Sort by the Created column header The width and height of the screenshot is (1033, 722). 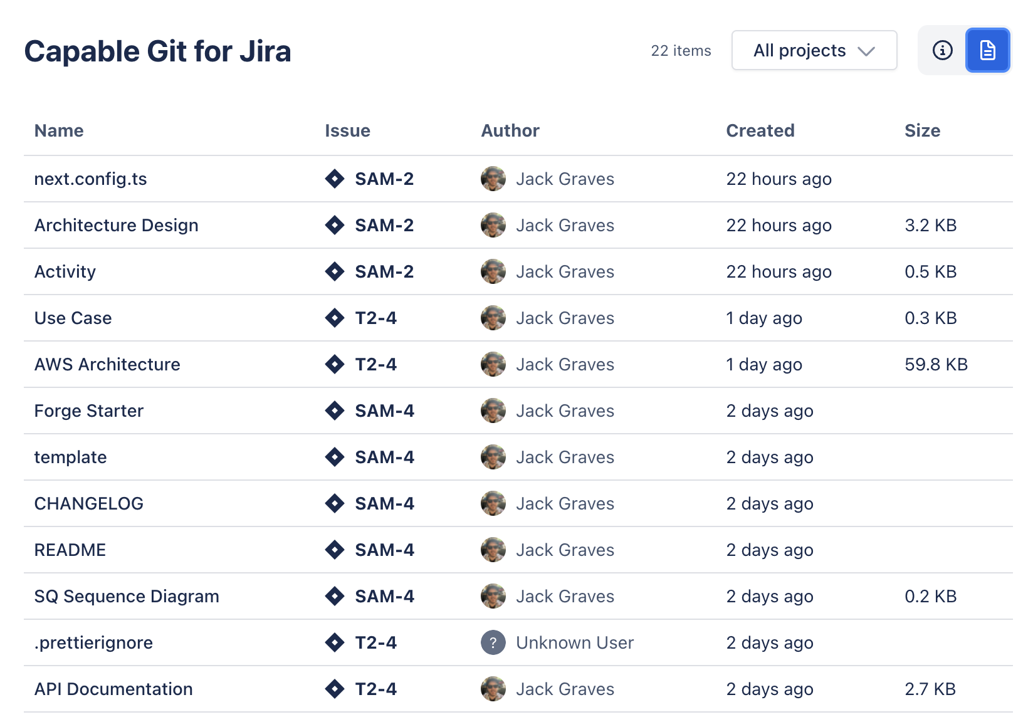pos(760,130)
